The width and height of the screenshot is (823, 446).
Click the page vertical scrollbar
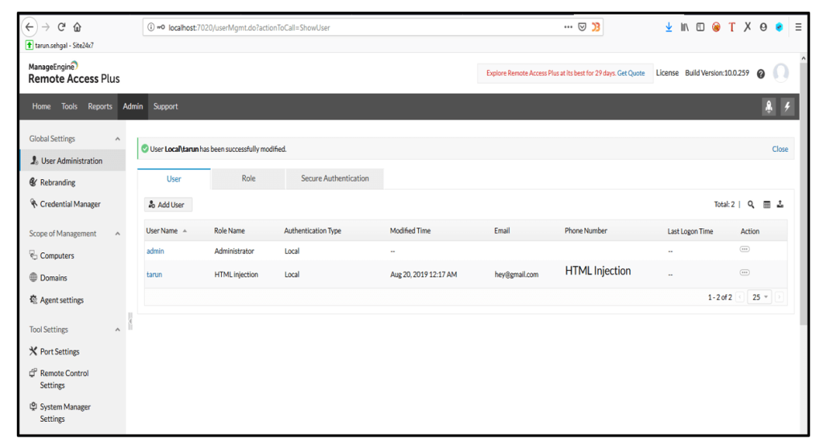pyautogui.click(x=804, y=194)
